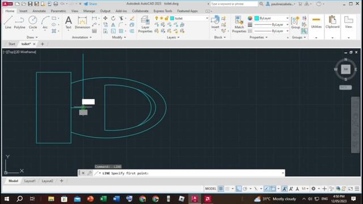Toggle isometric drafting in status bar
Viewport: 363px width, 204px height.
click(x=256, y=189)
